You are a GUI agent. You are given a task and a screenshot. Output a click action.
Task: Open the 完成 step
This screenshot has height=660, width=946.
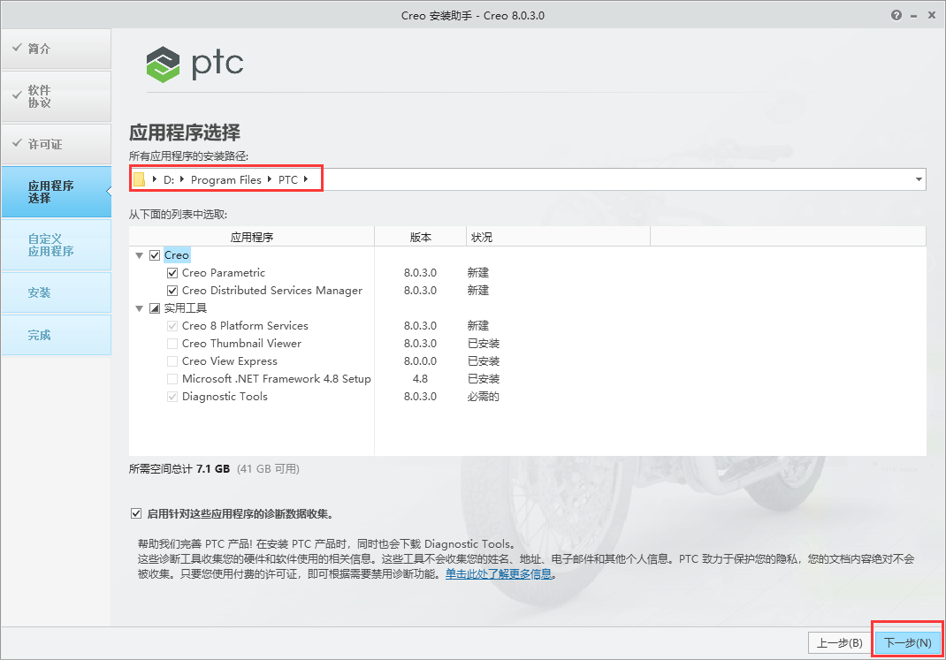click(x=56, y=335)
